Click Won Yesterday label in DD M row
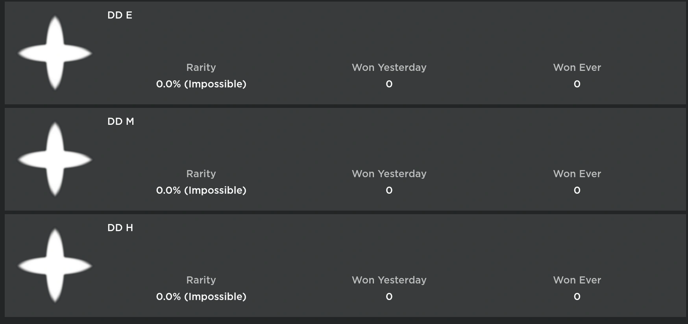Viewport: 688px width, 324px height. pos(389,174)
